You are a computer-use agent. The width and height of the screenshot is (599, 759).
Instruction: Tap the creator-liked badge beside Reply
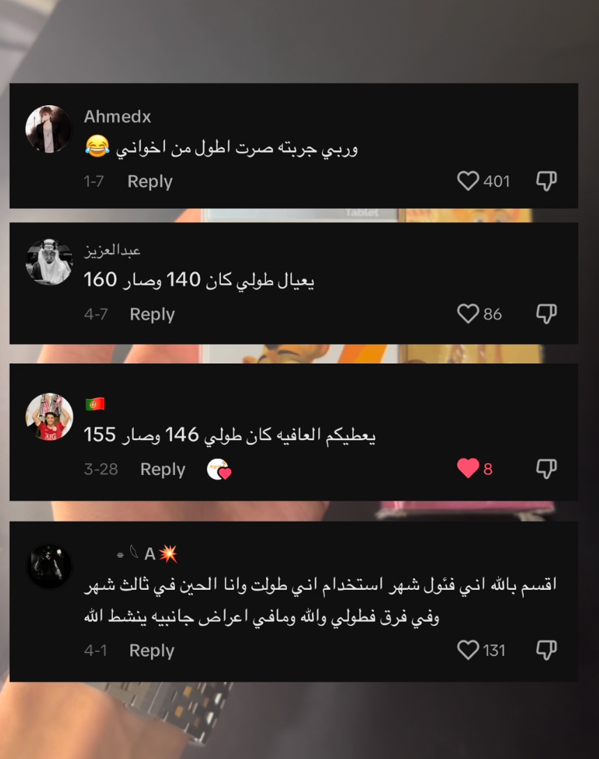click(219, 469)
